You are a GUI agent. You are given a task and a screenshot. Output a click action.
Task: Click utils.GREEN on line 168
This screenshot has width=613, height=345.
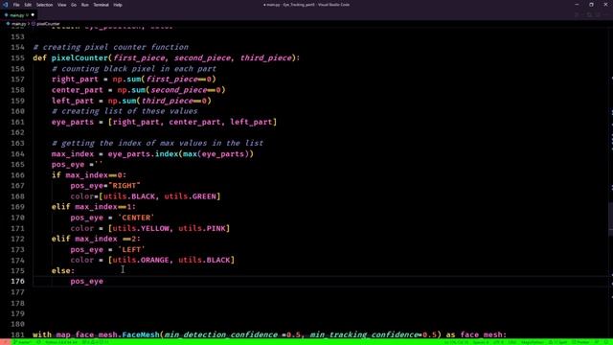coord(191,196)
